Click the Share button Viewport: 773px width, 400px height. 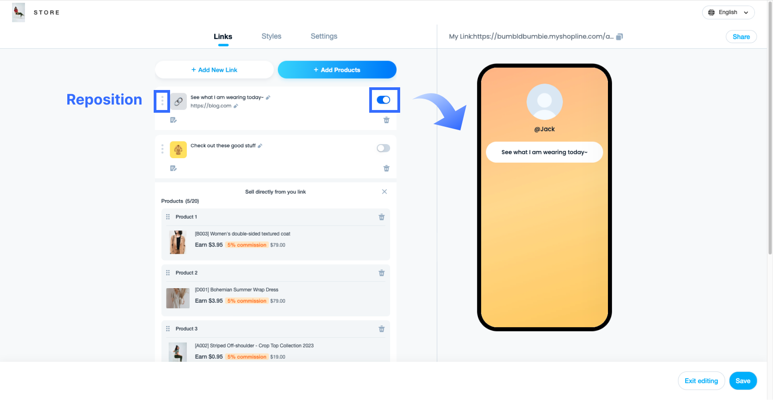(x=741, y=37)
